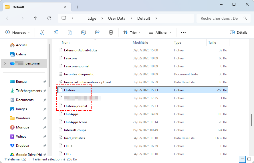Click the Copy icon in toolbar

tap(56, 32)
